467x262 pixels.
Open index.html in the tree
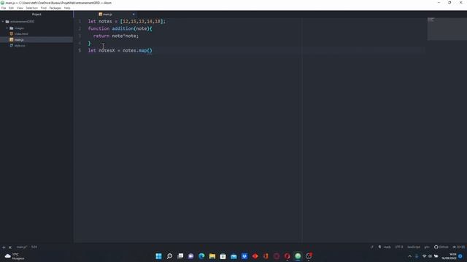point(21,34)
